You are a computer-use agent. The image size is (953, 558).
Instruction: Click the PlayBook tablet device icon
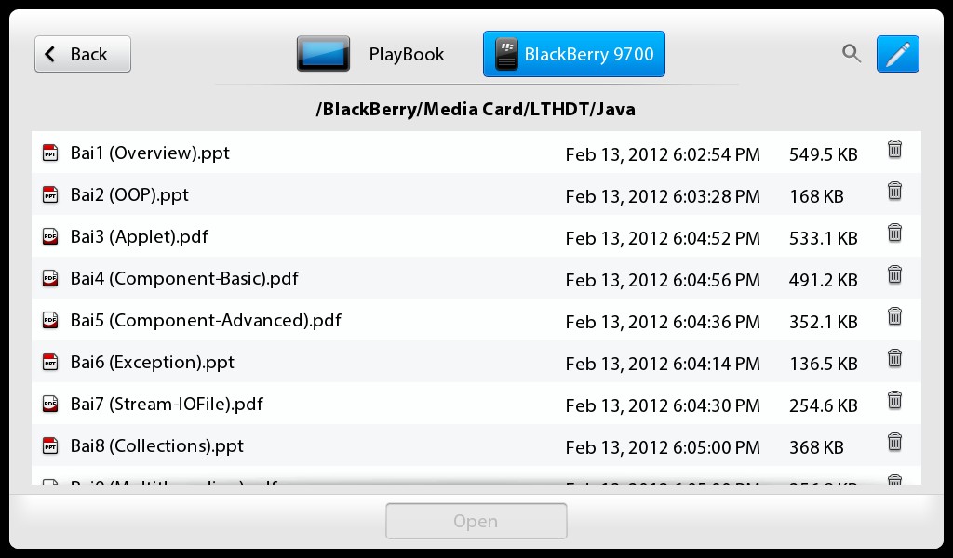323,54
